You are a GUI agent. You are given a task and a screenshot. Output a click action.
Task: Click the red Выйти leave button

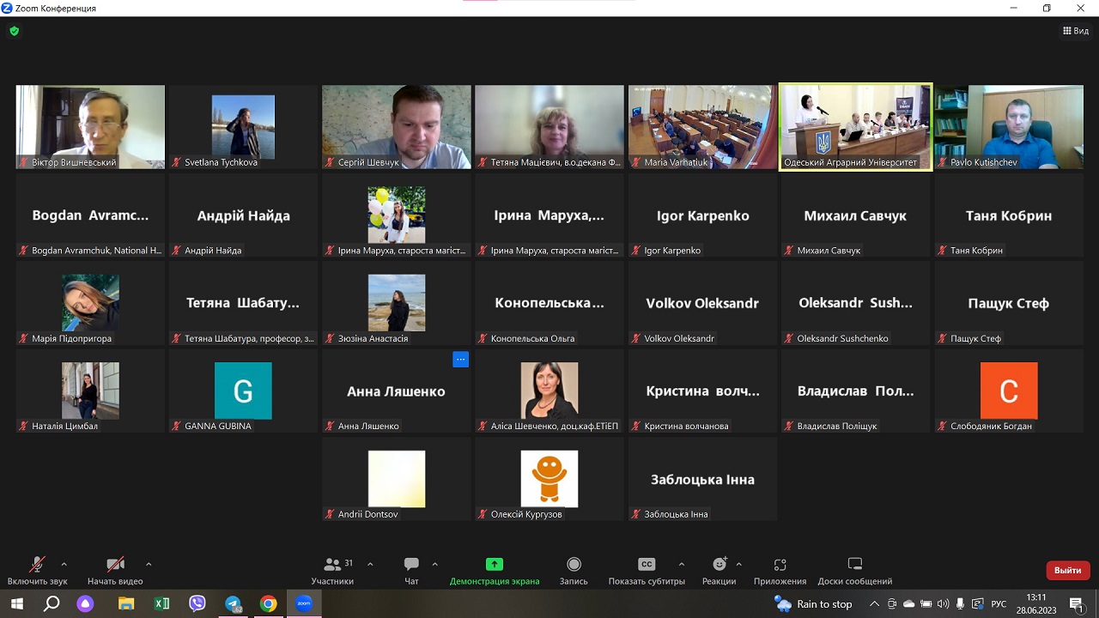click(1067, 570)
